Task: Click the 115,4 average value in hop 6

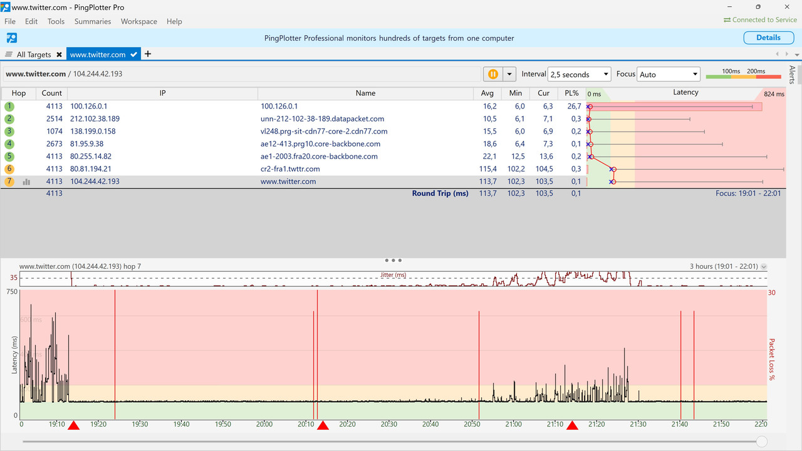Action: 487,169
